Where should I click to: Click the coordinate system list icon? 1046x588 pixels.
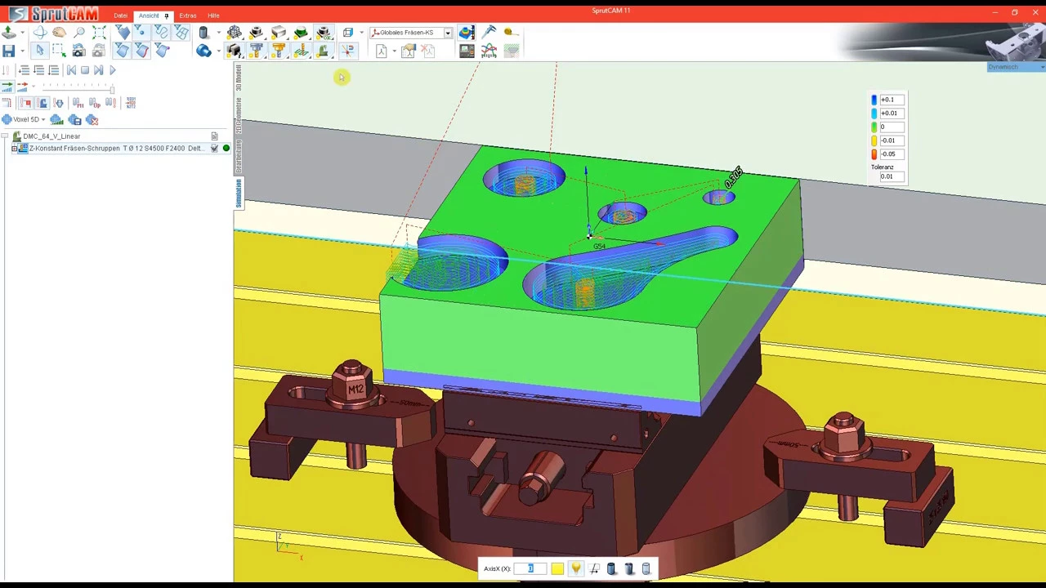point(409,51)
